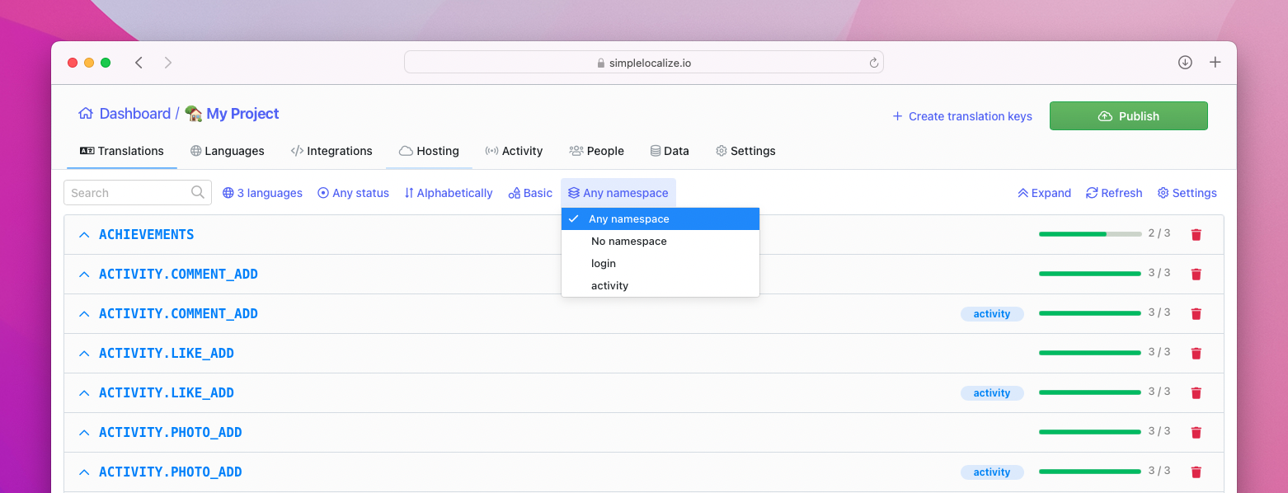Click the simplelocalize.io address bar

pyautogui.click(x=643, y=63)
